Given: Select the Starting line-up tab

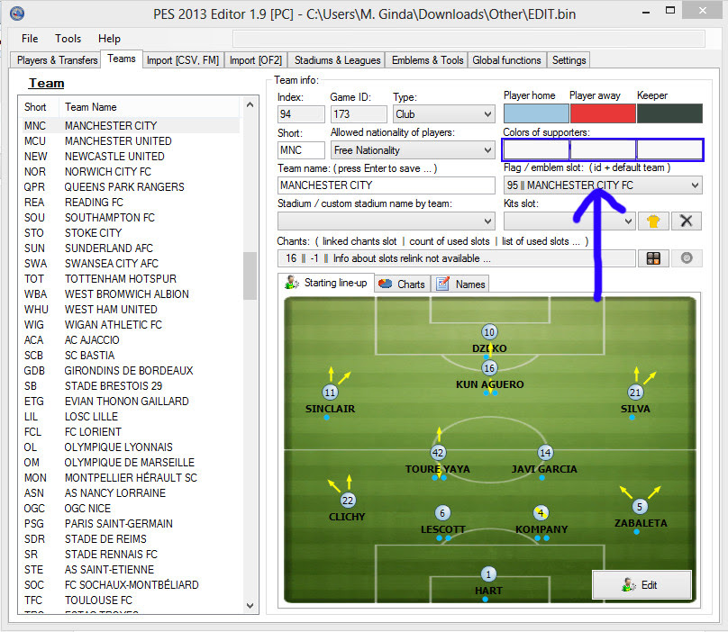Looking at the screenshot, I should coord(326,283).
